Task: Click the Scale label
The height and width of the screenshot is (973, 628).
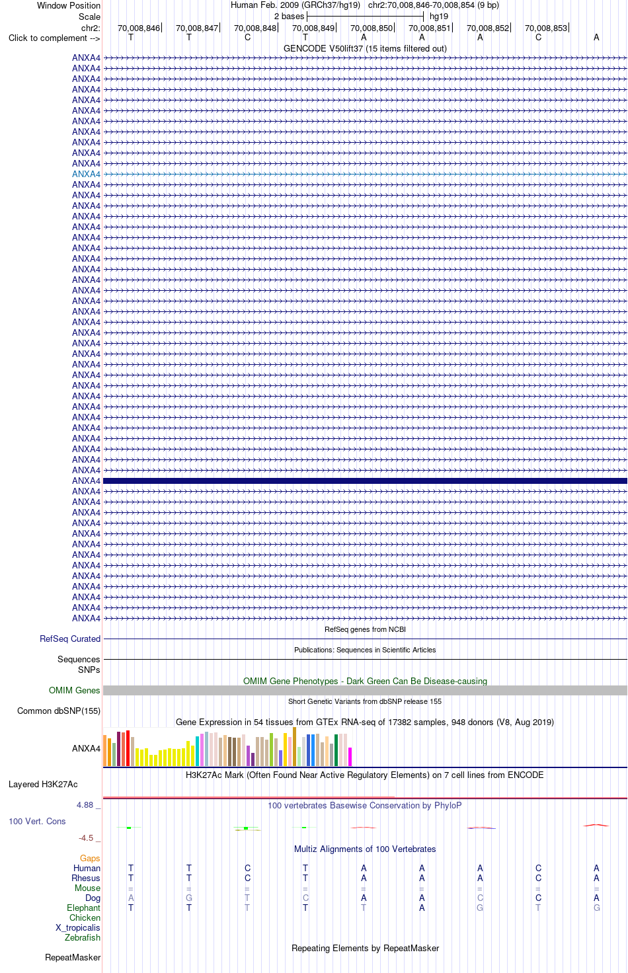Action: [90, 17]
